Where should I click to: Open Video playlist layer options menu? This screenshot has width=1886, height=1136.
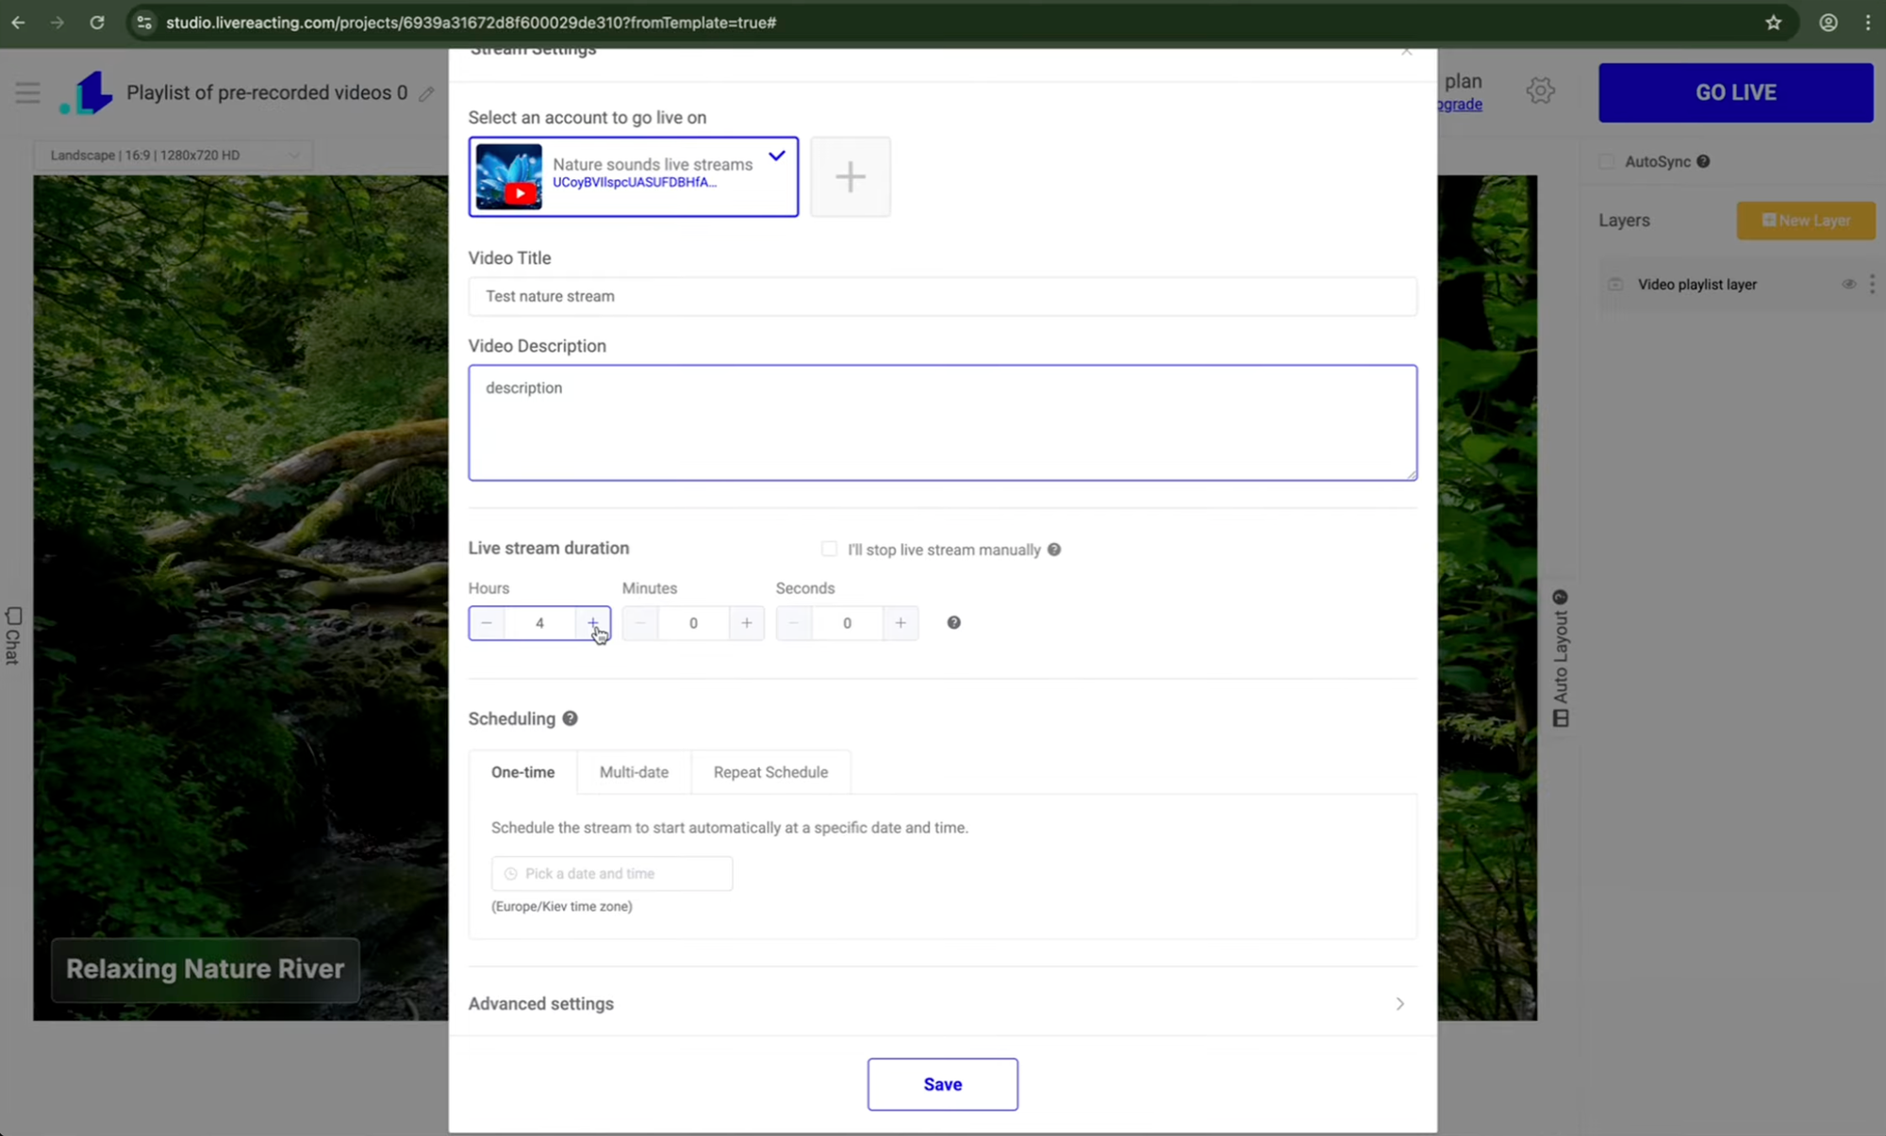click(x=1872, y=285)
